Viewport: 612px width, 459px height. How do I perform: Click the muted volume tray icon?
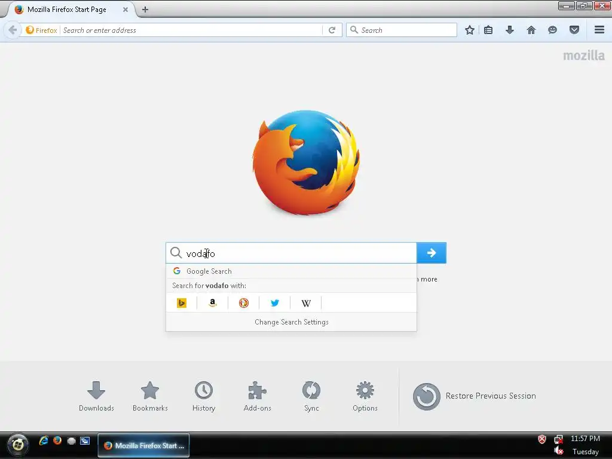559,452
